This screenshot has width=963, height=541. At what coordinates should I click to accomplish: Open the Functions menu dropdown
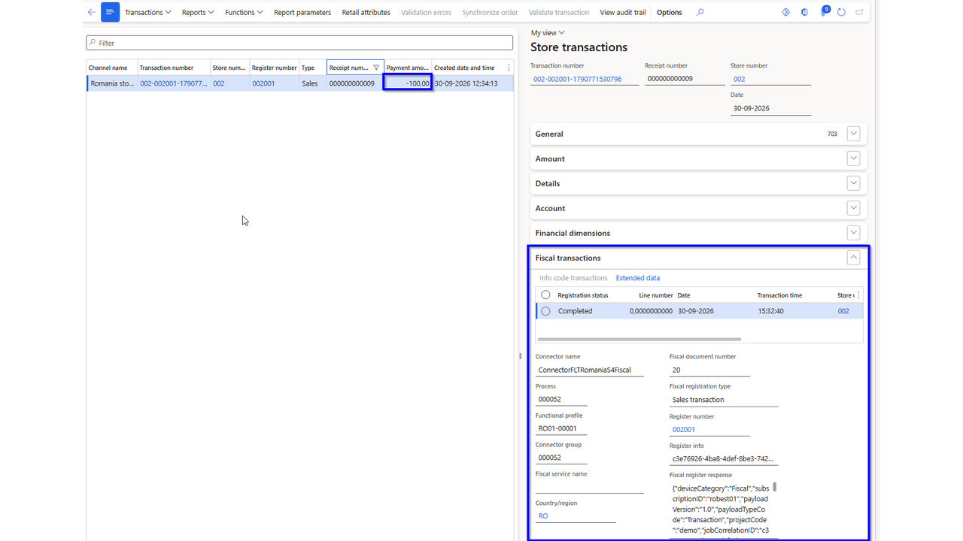[244, 12]
